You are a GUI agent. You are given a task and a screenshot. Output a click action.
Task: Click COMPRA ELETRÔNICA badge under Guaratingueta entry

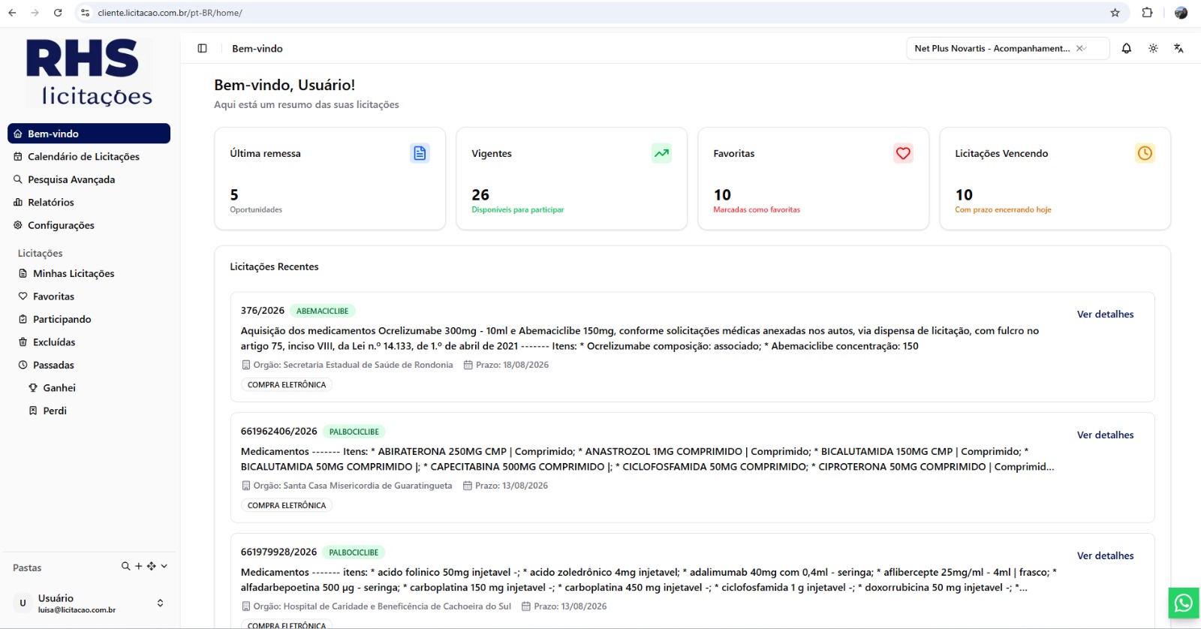tap(287, 506)
